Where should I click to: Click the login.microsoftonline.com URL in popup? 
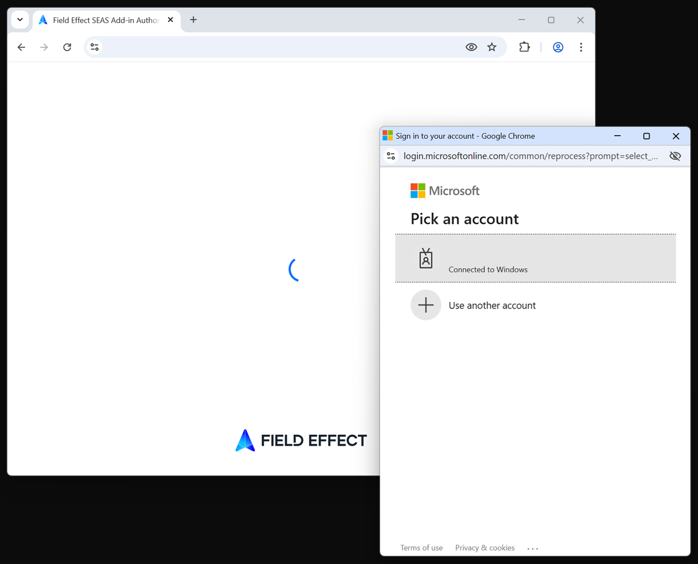point(530,156)
